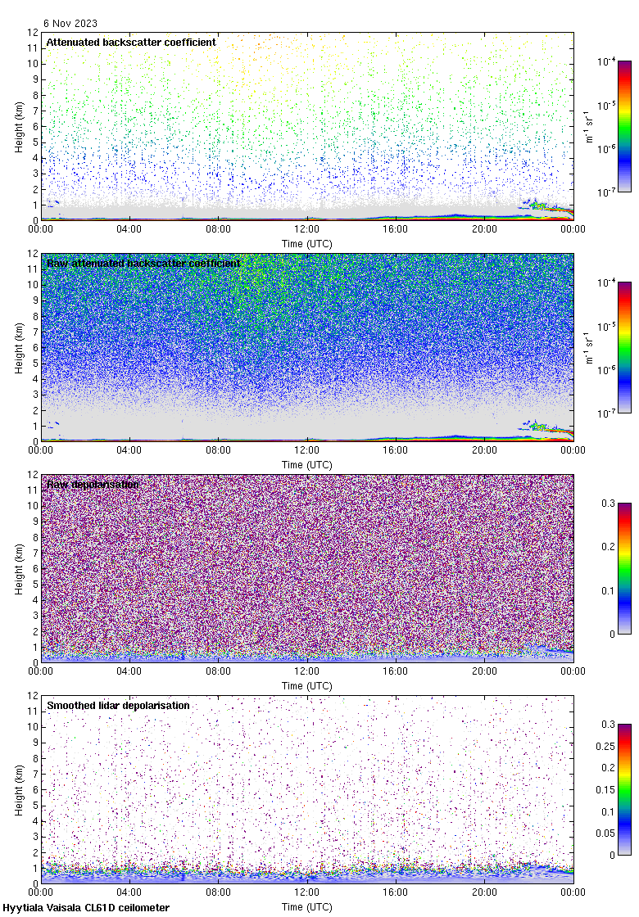Click the 'Hyytiala Vaisala CL61D ceilometer' footer caption
Screen dimensions: 639x917
pyautogui.click(x=86, y=908)
